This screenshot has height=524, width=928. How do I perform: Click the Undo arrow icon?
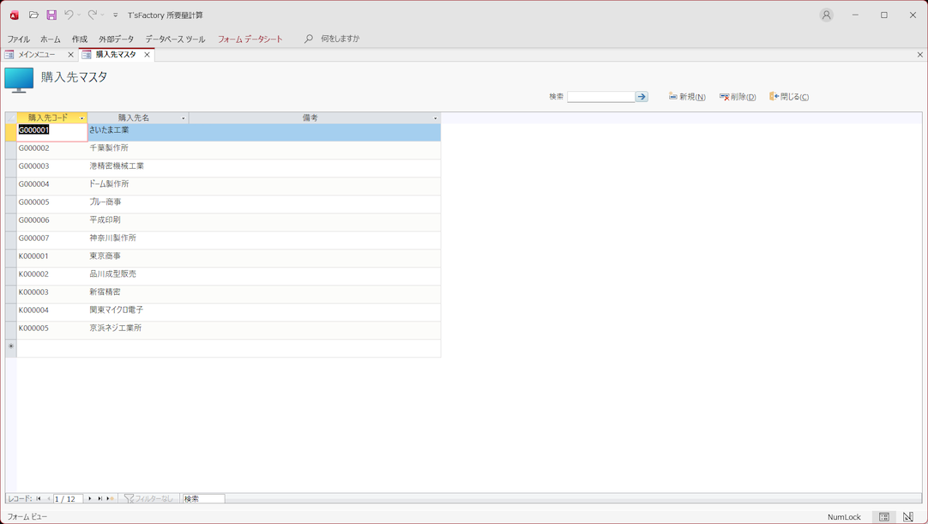(x=69, y=15)
